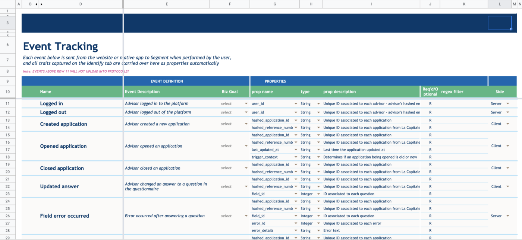The height and width of the screenshot is (240, 522).
Task: Open the last_updated_at prop name dropdown
Action: [296, 150]
